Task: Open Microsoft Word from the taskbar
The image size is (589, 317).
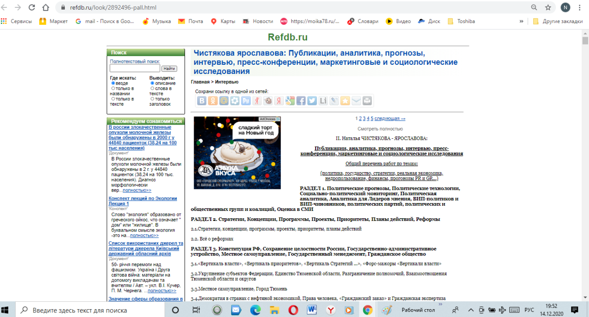Action: point(312,310)
